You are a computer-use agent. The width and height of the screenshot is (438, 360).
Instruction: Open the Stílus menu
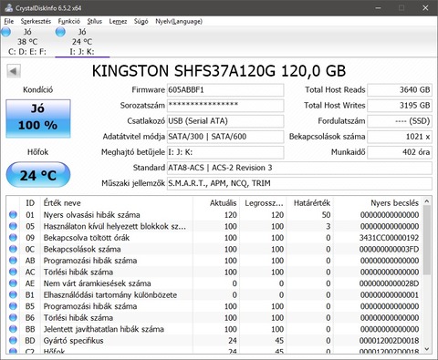pyautogui.click(x=95, y=21)
